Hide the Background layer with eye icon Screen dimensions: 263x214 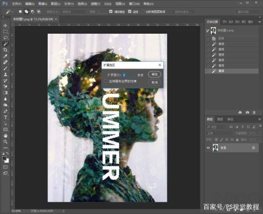208,148
